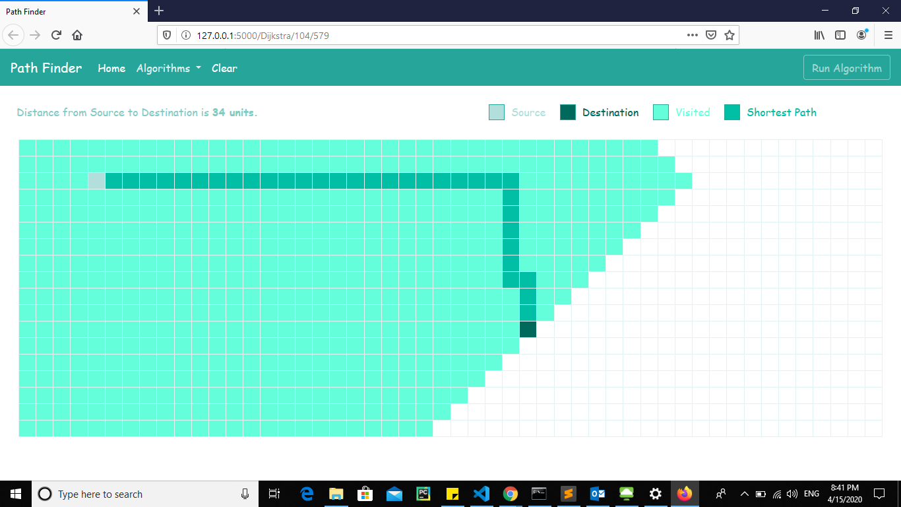Click the Windows search box
This screenshot has width=901, height=507.
coord(145,494)
